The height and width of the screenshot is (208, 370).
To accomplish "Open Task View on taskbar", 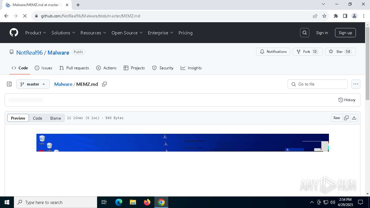I will (104, 202).
